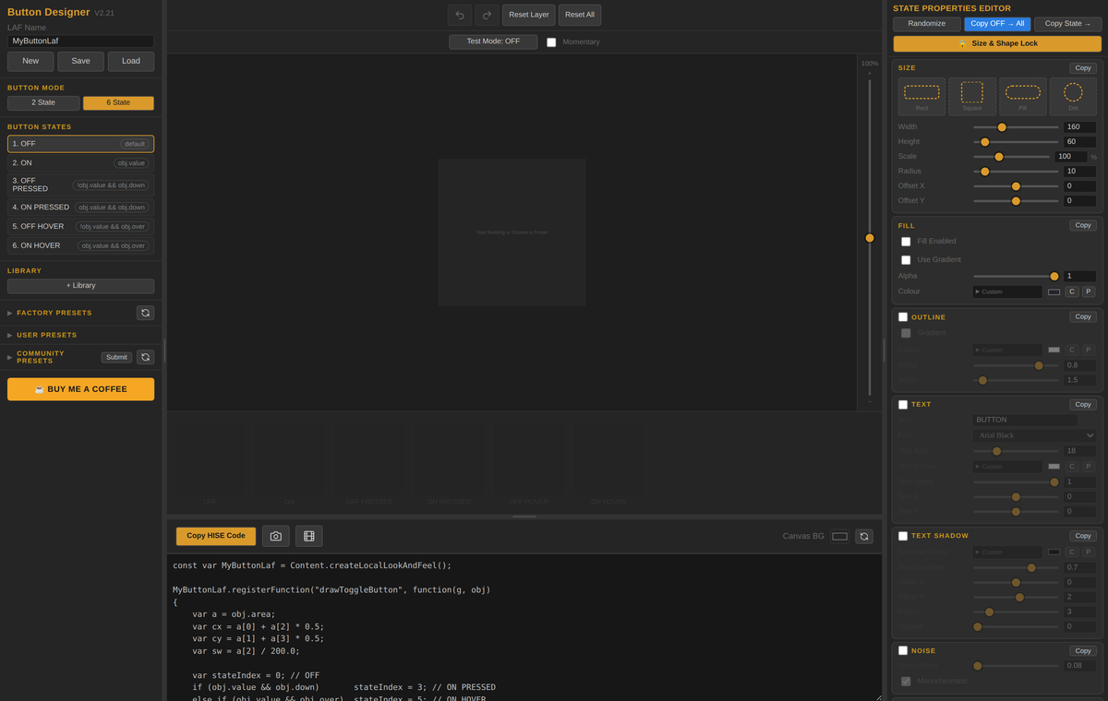Expand the Factory Presets section
The image size is (1108, 701).
(x=54, y=313)
